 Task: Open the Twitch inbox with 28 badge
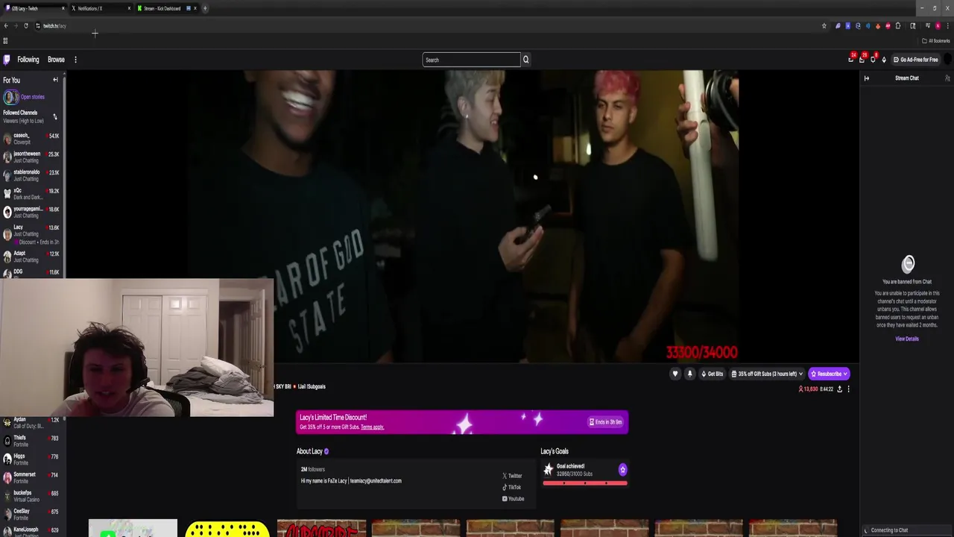click(x=862, y=59)
